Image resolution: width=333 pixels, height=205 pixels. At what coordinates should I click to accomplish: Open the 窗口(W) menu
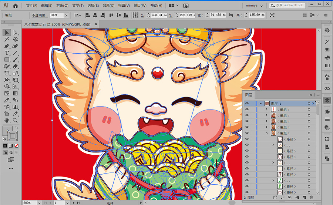point(140,6)
